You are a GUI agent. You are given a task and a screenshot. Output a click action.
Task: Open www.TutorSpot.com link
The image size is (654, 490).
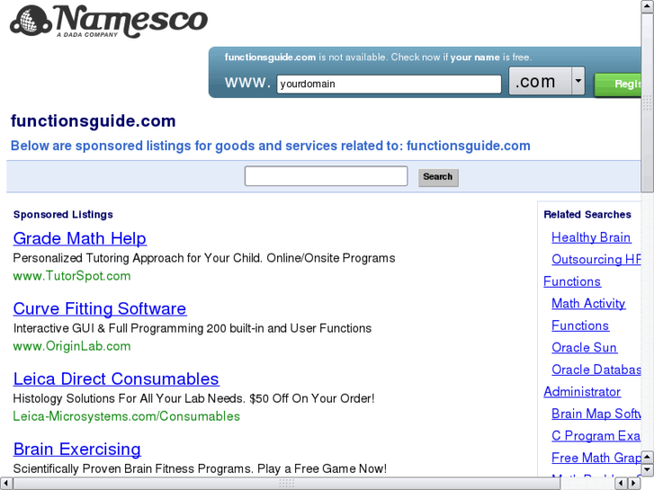(72, 276)
